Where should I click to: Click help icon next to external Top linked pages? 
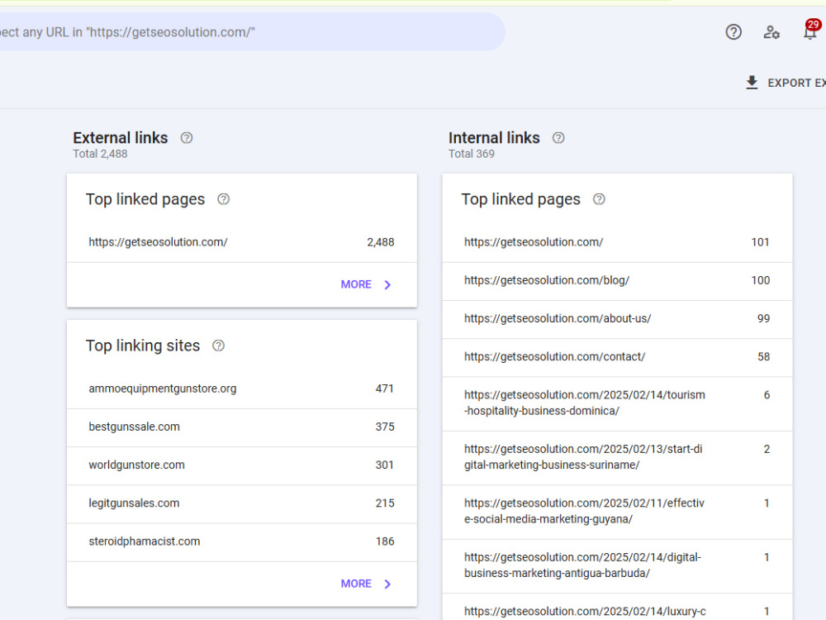[x=223, y=199]
